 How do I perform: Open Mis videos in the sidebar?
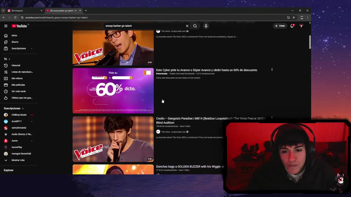(x=17, y=78)
